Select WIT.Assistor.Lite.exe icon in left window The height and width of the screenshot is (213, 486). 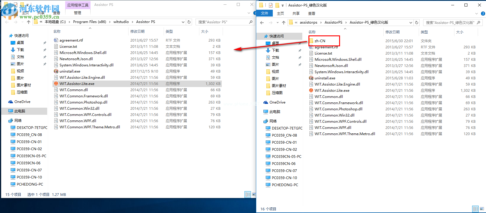point(56,84)
